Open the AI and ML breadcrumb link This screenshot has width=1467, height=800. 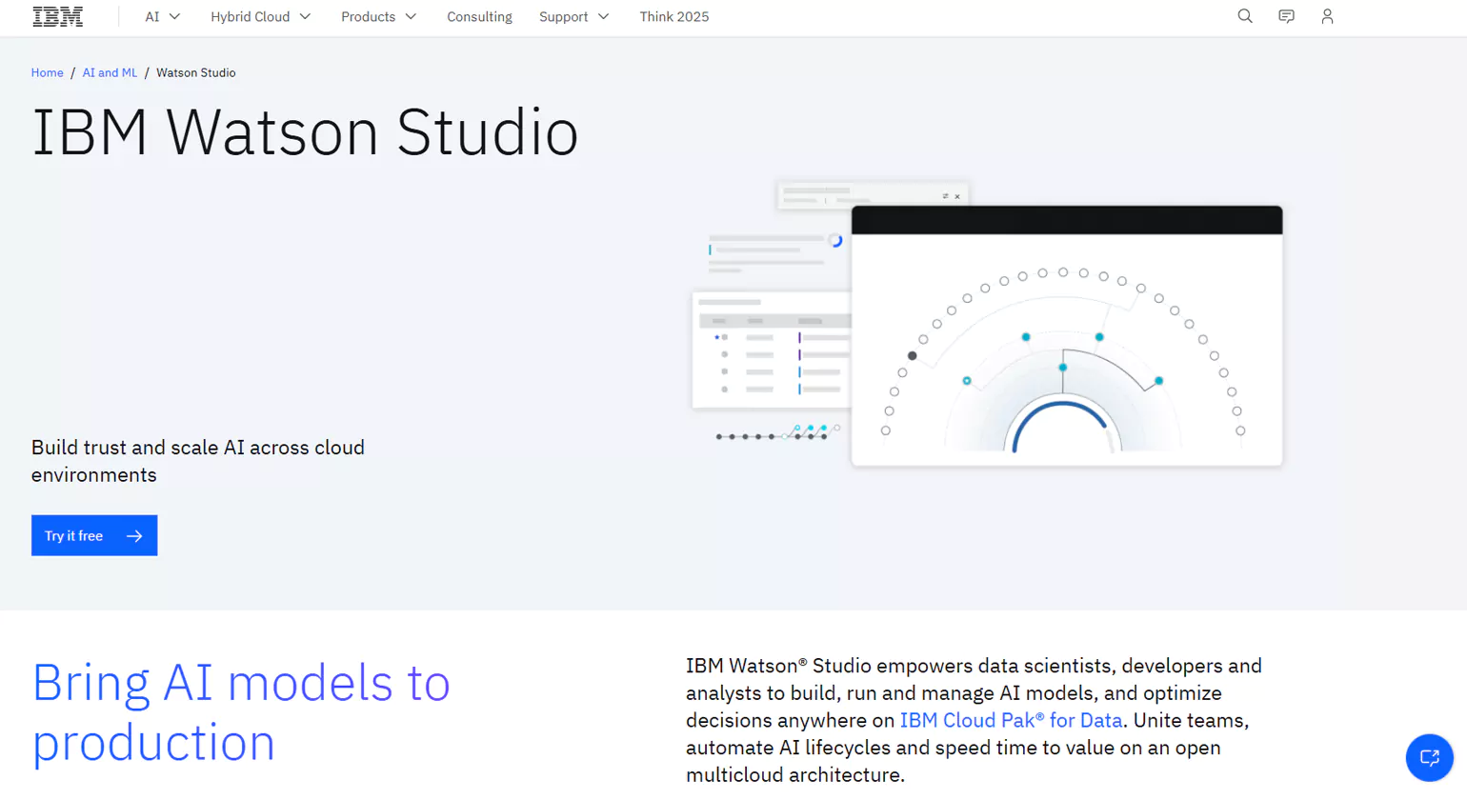click(x=109, y=72)
